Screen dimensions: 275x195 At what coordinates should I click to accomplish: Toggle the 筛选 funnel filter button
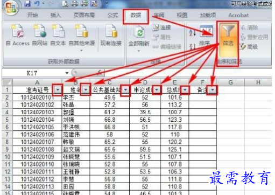coord(228,39)
